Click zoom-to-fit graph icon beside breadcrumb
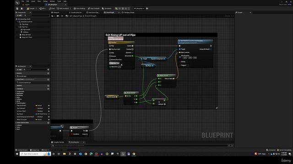 coord(67,16)
